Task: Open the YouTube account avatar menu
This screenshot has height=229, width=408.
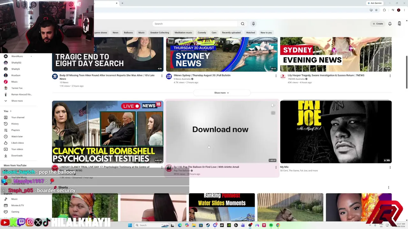Action: coord(399,24)
